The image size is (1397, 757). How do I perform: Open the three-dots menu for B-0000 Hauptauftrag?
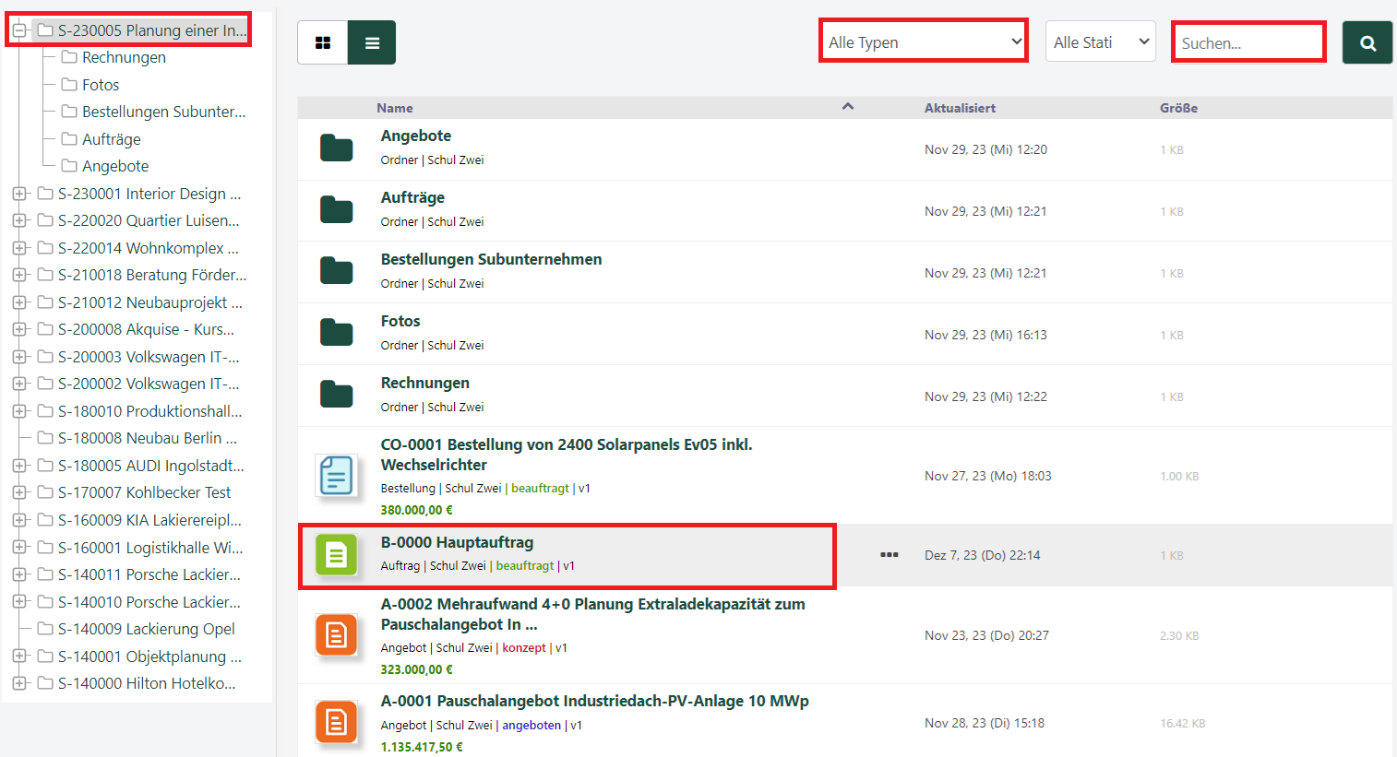coord(889,555)
